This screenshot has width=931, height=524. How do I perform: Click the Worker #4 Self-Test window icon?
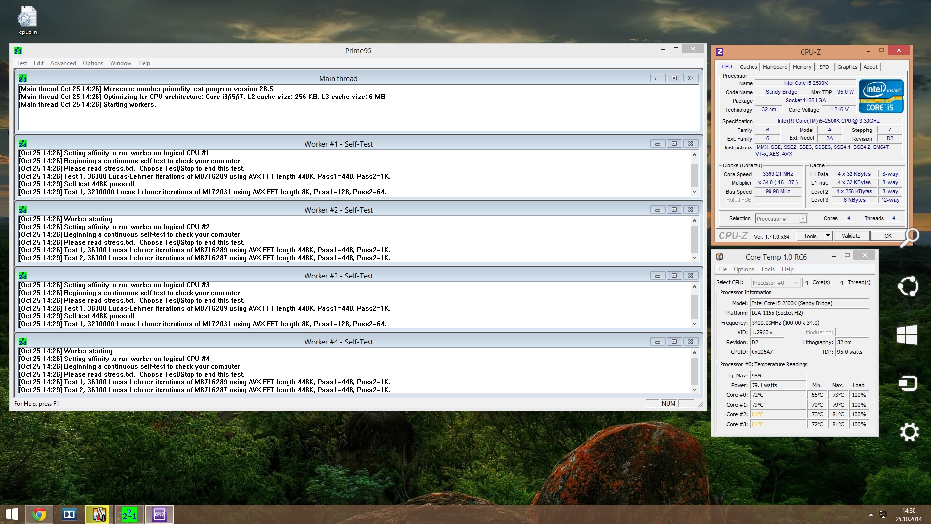[23, 342]
